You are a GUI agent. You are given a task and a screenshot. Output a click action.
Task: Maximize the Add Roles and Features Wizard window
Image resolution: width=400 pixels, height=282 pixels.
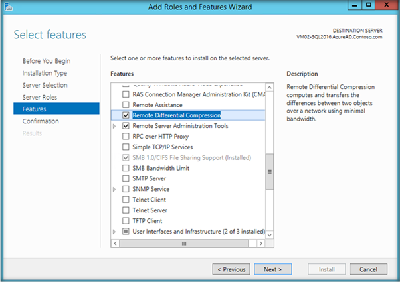367,6
